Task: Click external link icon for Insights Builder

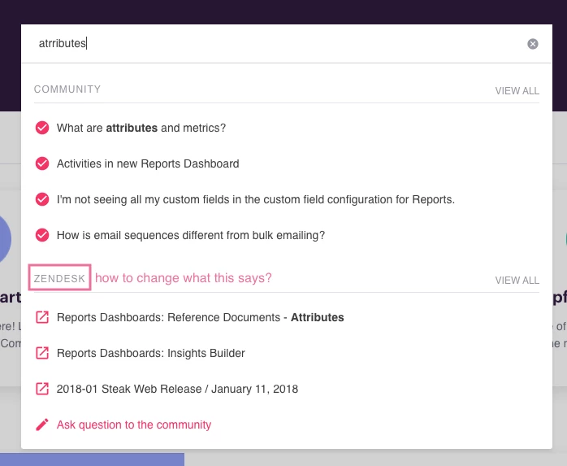Action: click(x=42, y=353)
